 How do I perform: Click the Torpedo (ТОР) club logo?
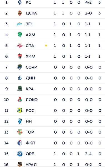tap(20, 132)
